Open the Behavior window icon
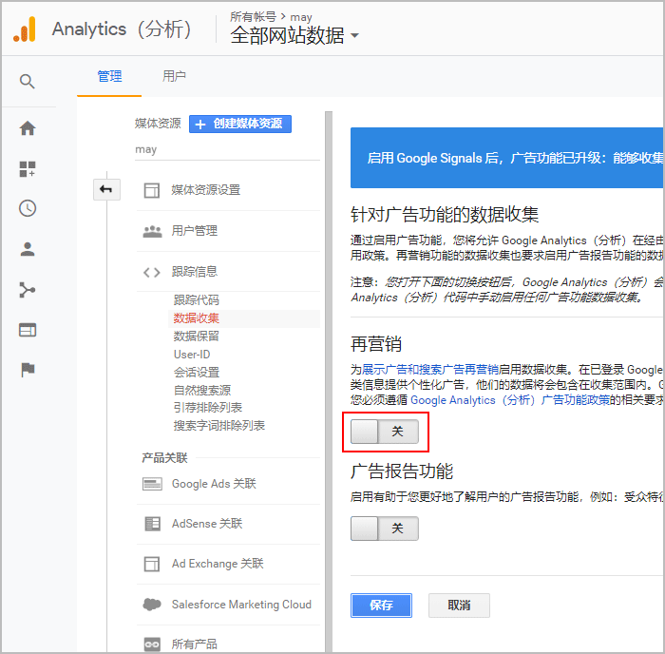The height and width of the screenshot is (654, 665). [28, 330]
